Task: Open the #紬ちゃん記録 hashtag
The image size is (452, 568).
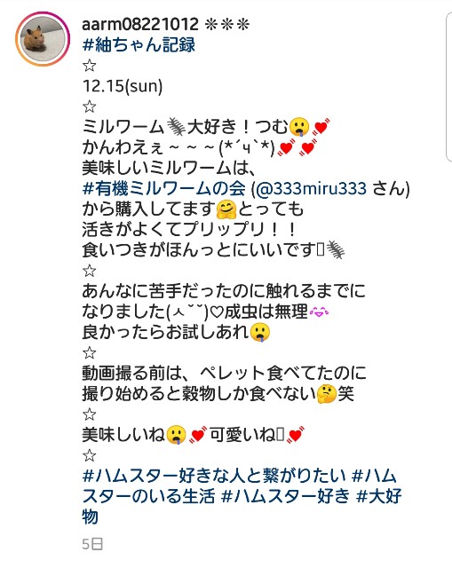Action: pyautogui.click(x=139, y=45)
